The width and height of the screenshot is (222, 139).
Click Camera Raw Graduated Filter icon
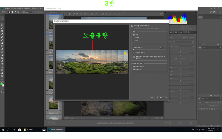click(x=107, y=14)
